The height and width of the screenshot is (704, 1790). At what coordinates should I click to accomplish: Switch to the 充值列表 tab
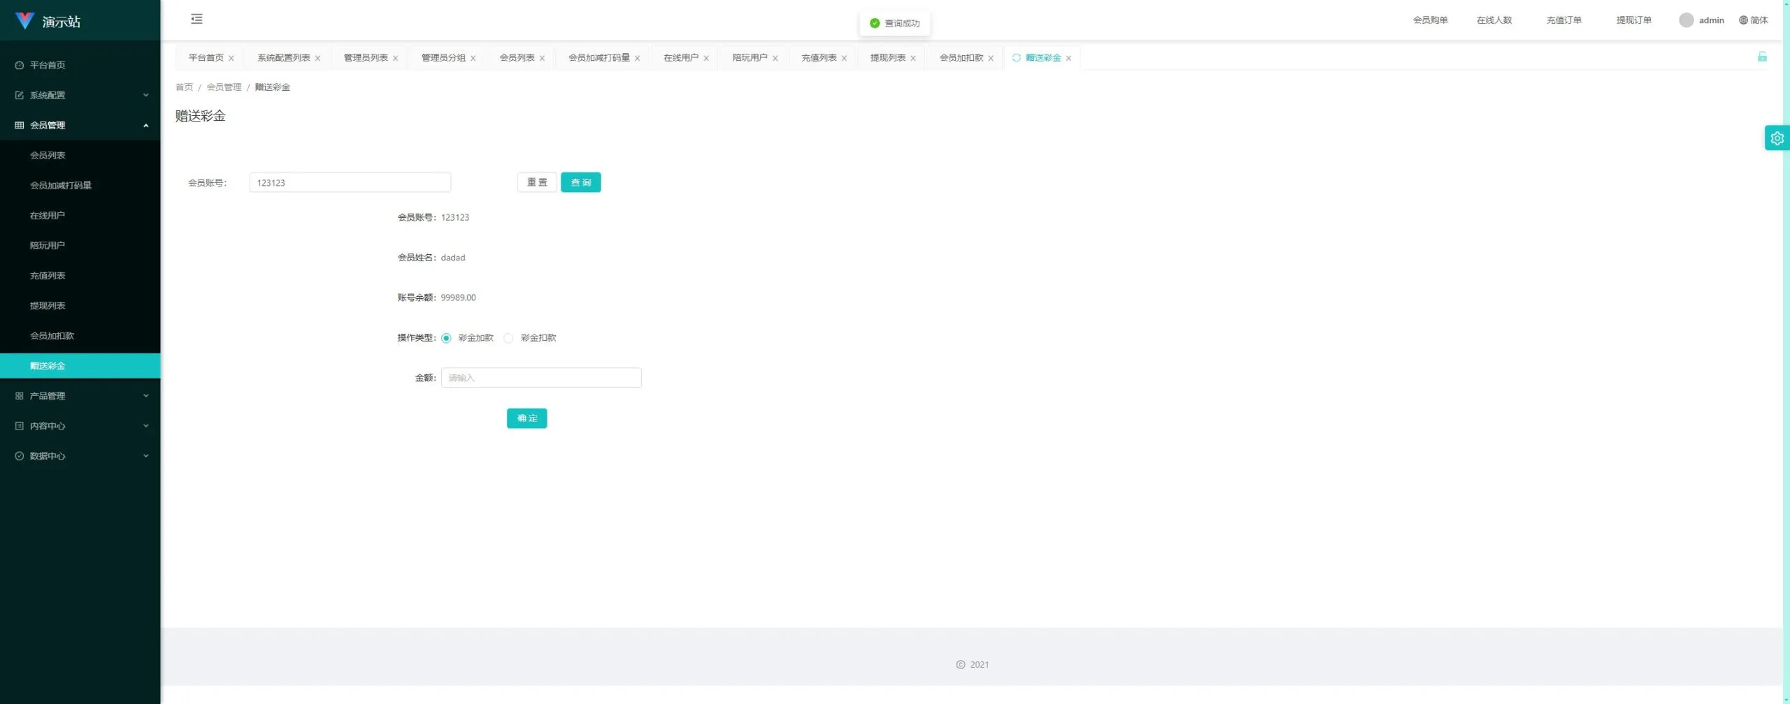point(818,57)
